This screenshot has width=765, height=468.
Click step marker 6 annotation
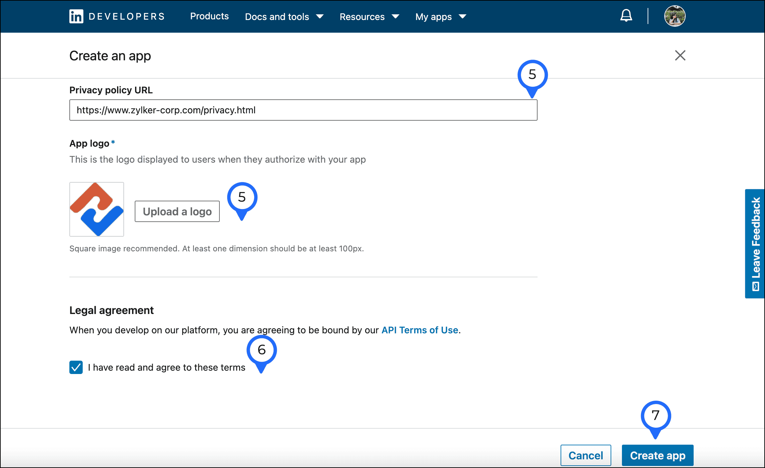click(x=261, y=350)
